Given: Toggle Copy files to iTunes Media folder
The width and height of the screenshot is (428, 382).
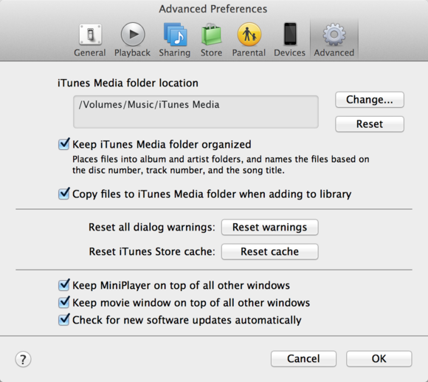Looking at the screenshot, I should pyautogui.click(x=64, y=194).
